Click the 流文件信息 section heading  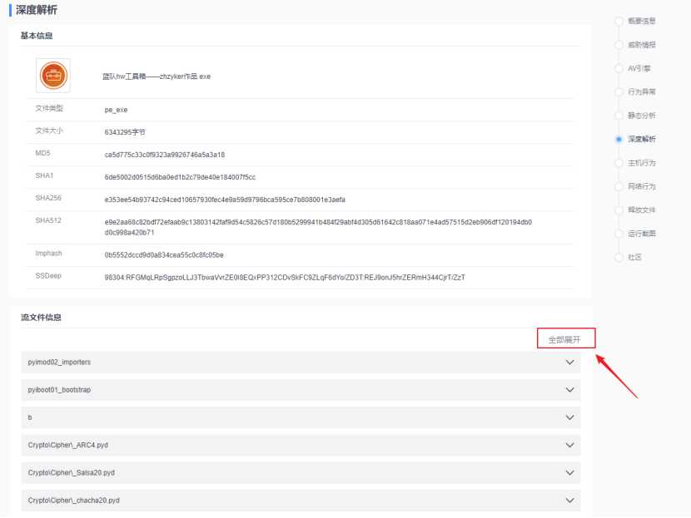tap(41, 318)
